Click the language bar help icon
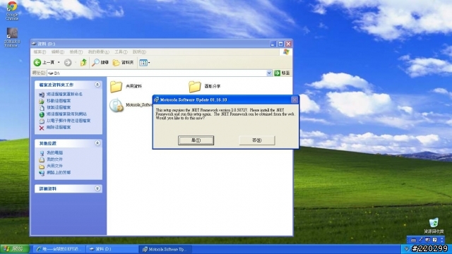 435,240
